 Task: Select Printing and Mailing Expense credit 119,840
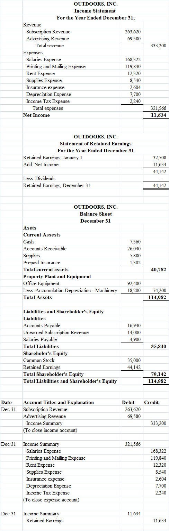159,458
